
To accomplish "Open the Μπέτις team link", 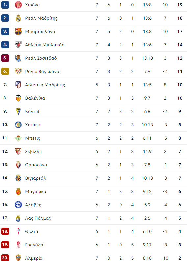I will 33,138.
